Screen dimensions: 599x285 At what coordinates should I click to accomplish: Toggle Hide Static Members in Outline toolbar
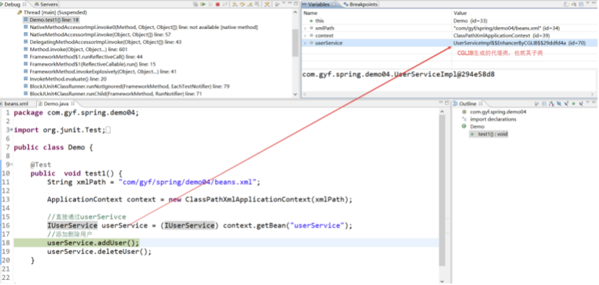pyautogui.click(x=566, y=104)
